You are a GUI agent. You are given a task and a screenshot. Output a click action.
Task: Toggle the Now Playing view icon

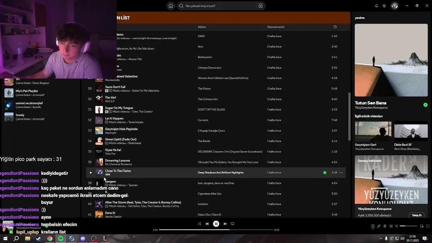373,226
